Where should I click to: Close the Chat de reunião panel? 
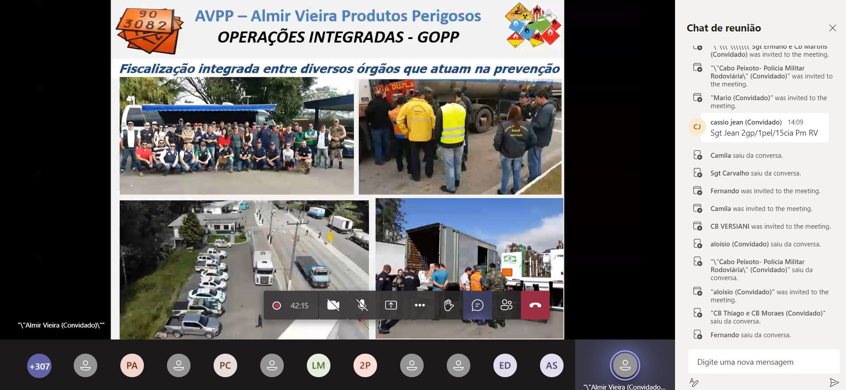(x=832, y=28)
